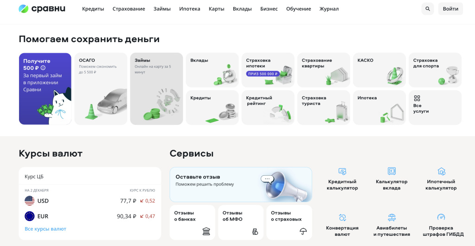475x246 pixels.
Task: Follow the Все курсы валют link
Action: click(x=45, y=229)
